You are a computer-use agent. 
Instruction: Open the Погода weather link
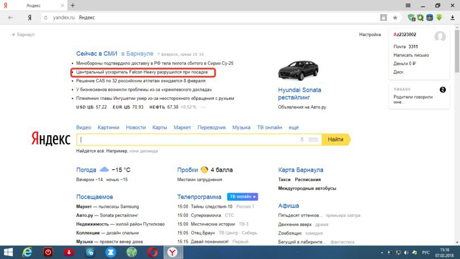(x=86, y=170)
